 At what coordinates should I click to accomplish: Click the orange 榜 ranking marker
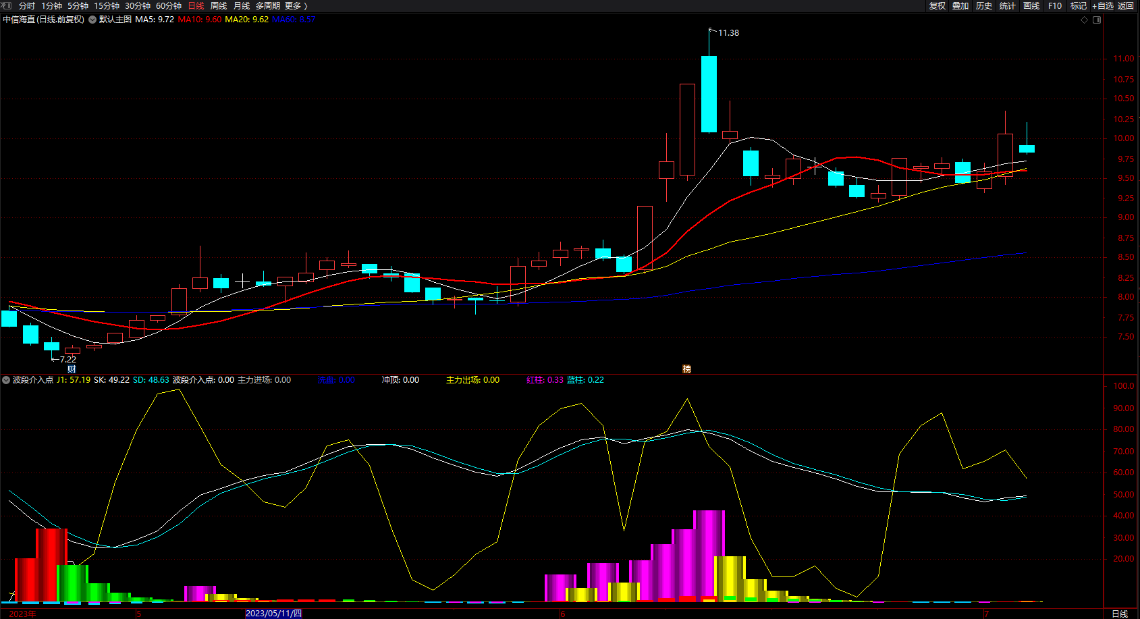(x=686, y=369)
